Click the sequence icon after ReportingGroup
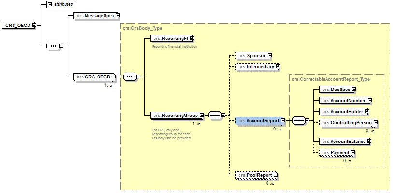 coord(214,115)
